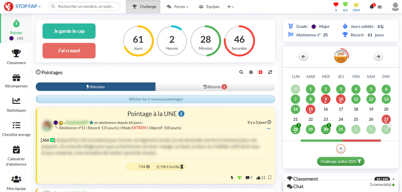
Task: Expand the Classement panel caret
Action: pyautogui.click(x=393, y=179)
